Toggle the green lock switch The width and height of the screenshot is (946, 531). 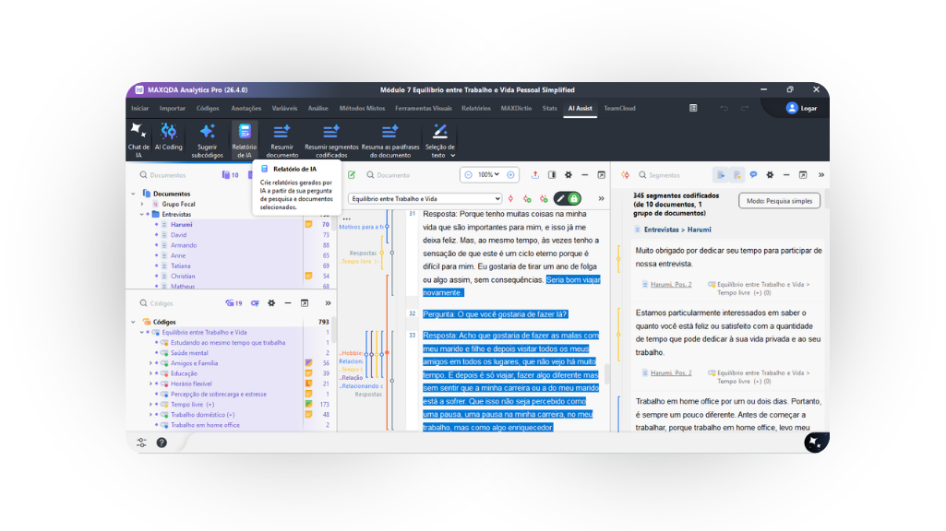(x=574, y=198)
